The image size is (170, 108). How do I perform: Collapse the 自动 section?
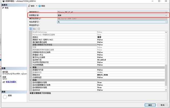click(x=30, y=80)
